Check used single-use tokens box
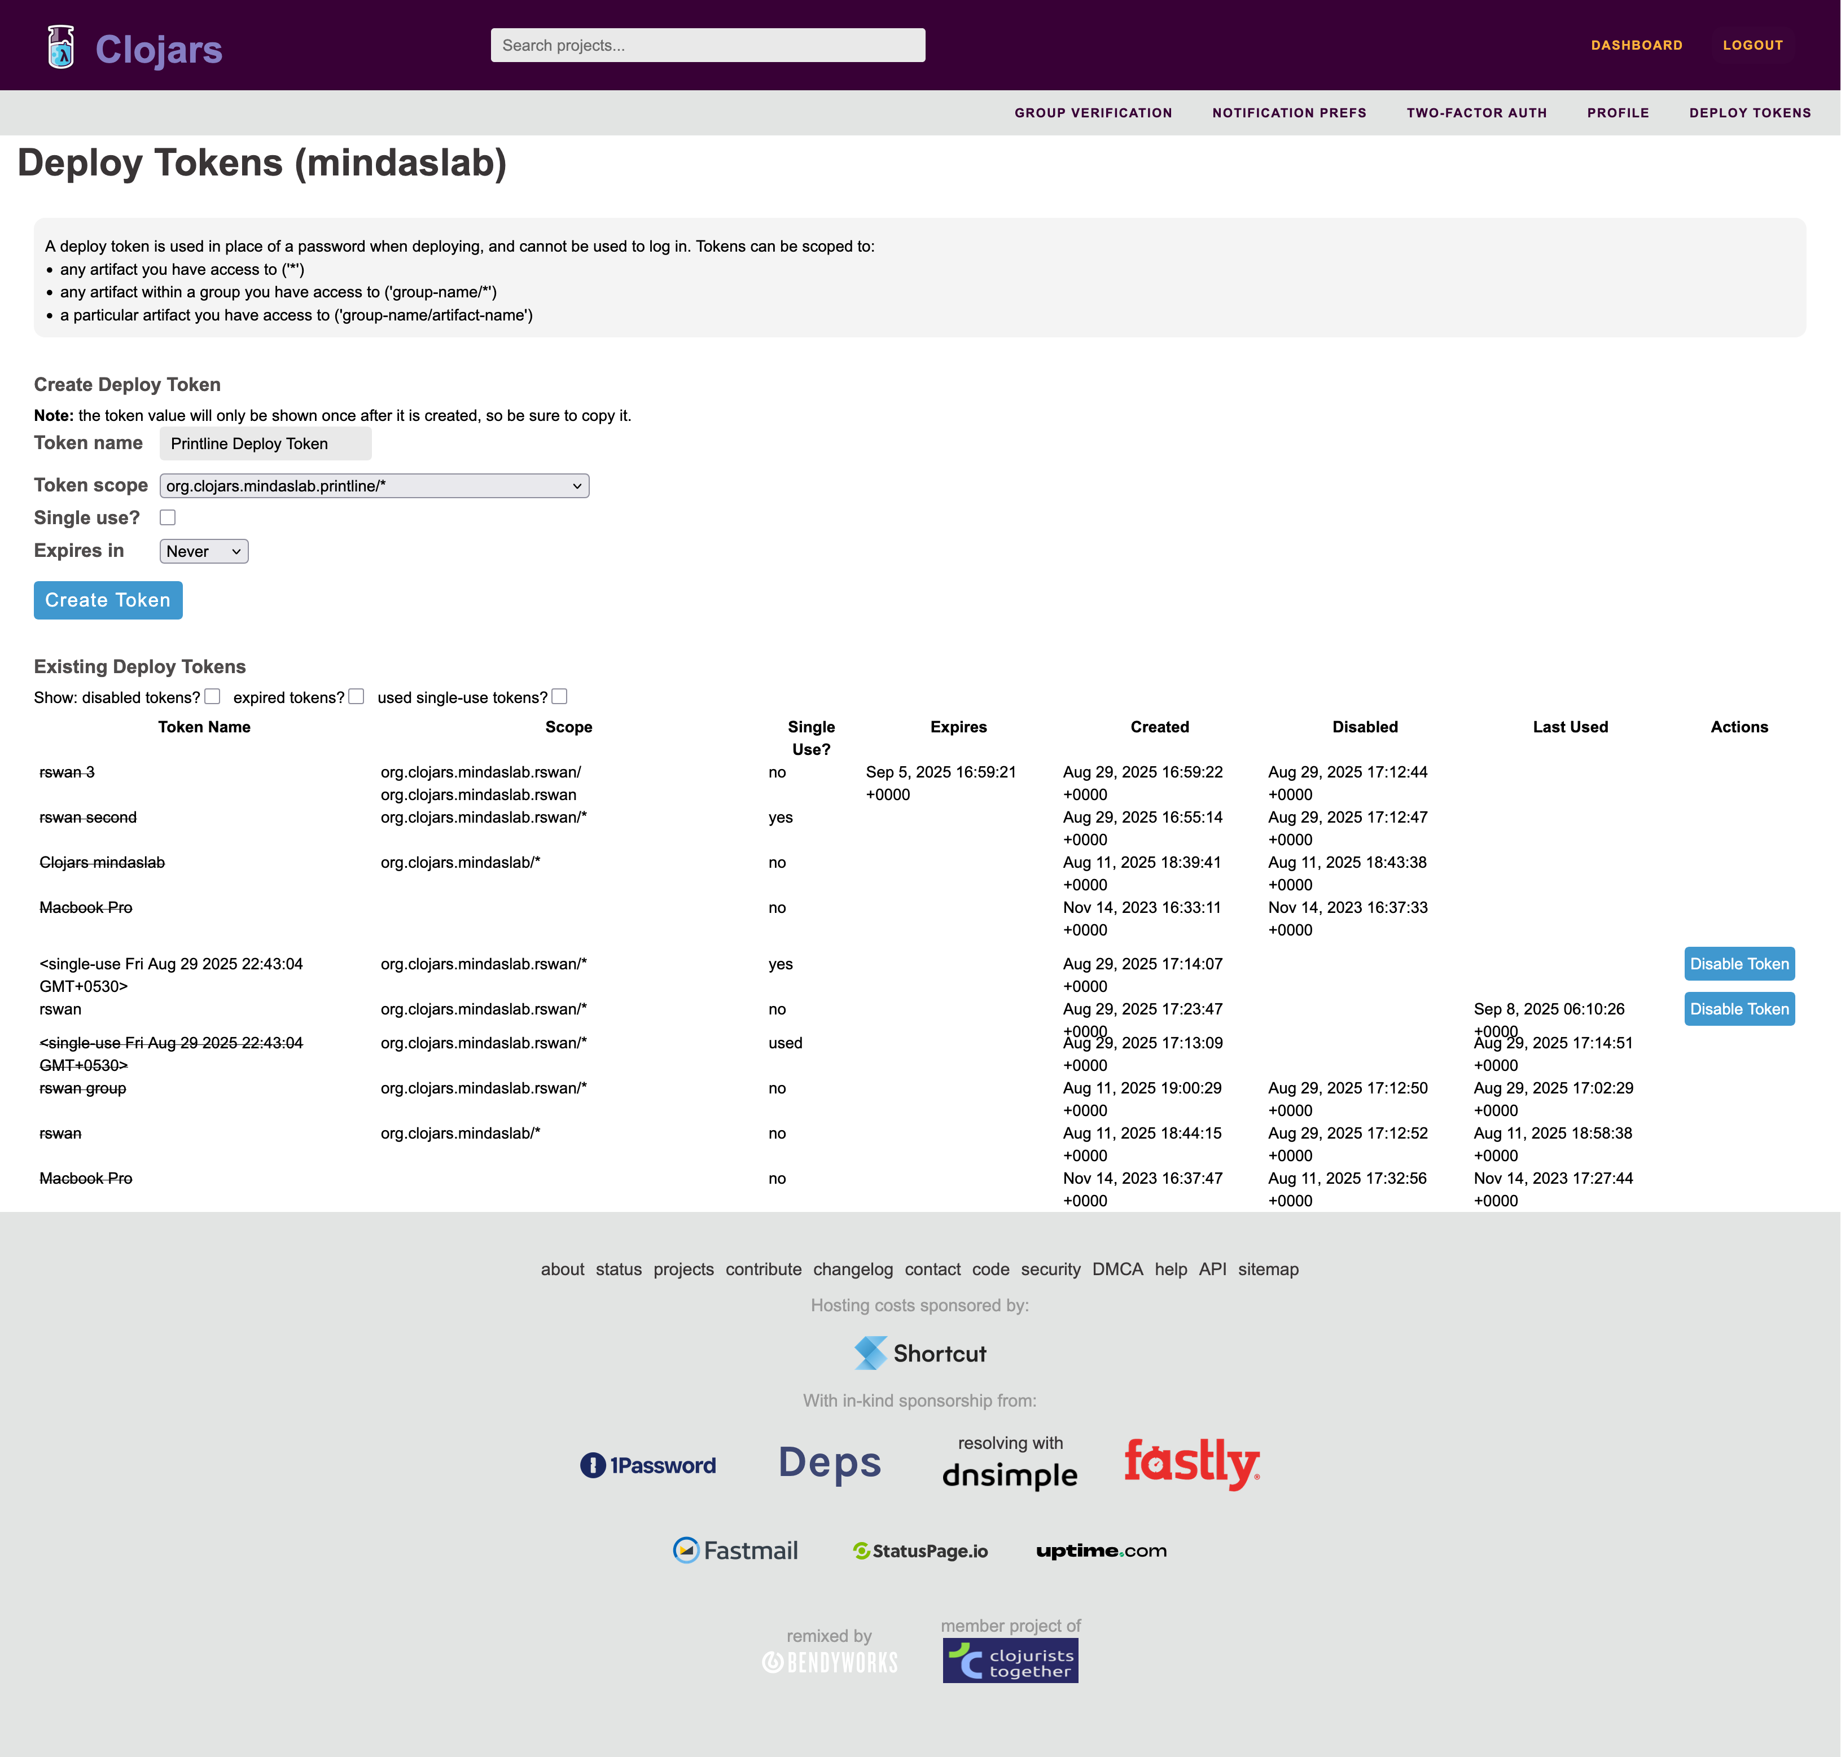 pyautogui.click(x=559, y=697)
